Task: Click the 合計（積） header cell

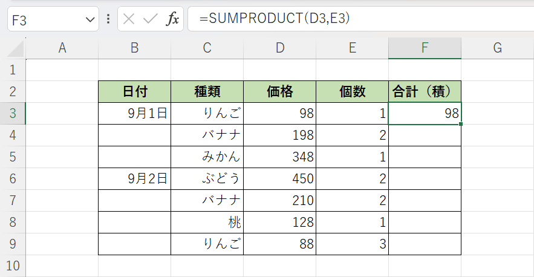Action: tap(425, 92)
